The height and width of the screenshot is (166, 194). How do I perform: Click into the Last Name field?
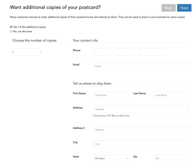pos(171,95)
